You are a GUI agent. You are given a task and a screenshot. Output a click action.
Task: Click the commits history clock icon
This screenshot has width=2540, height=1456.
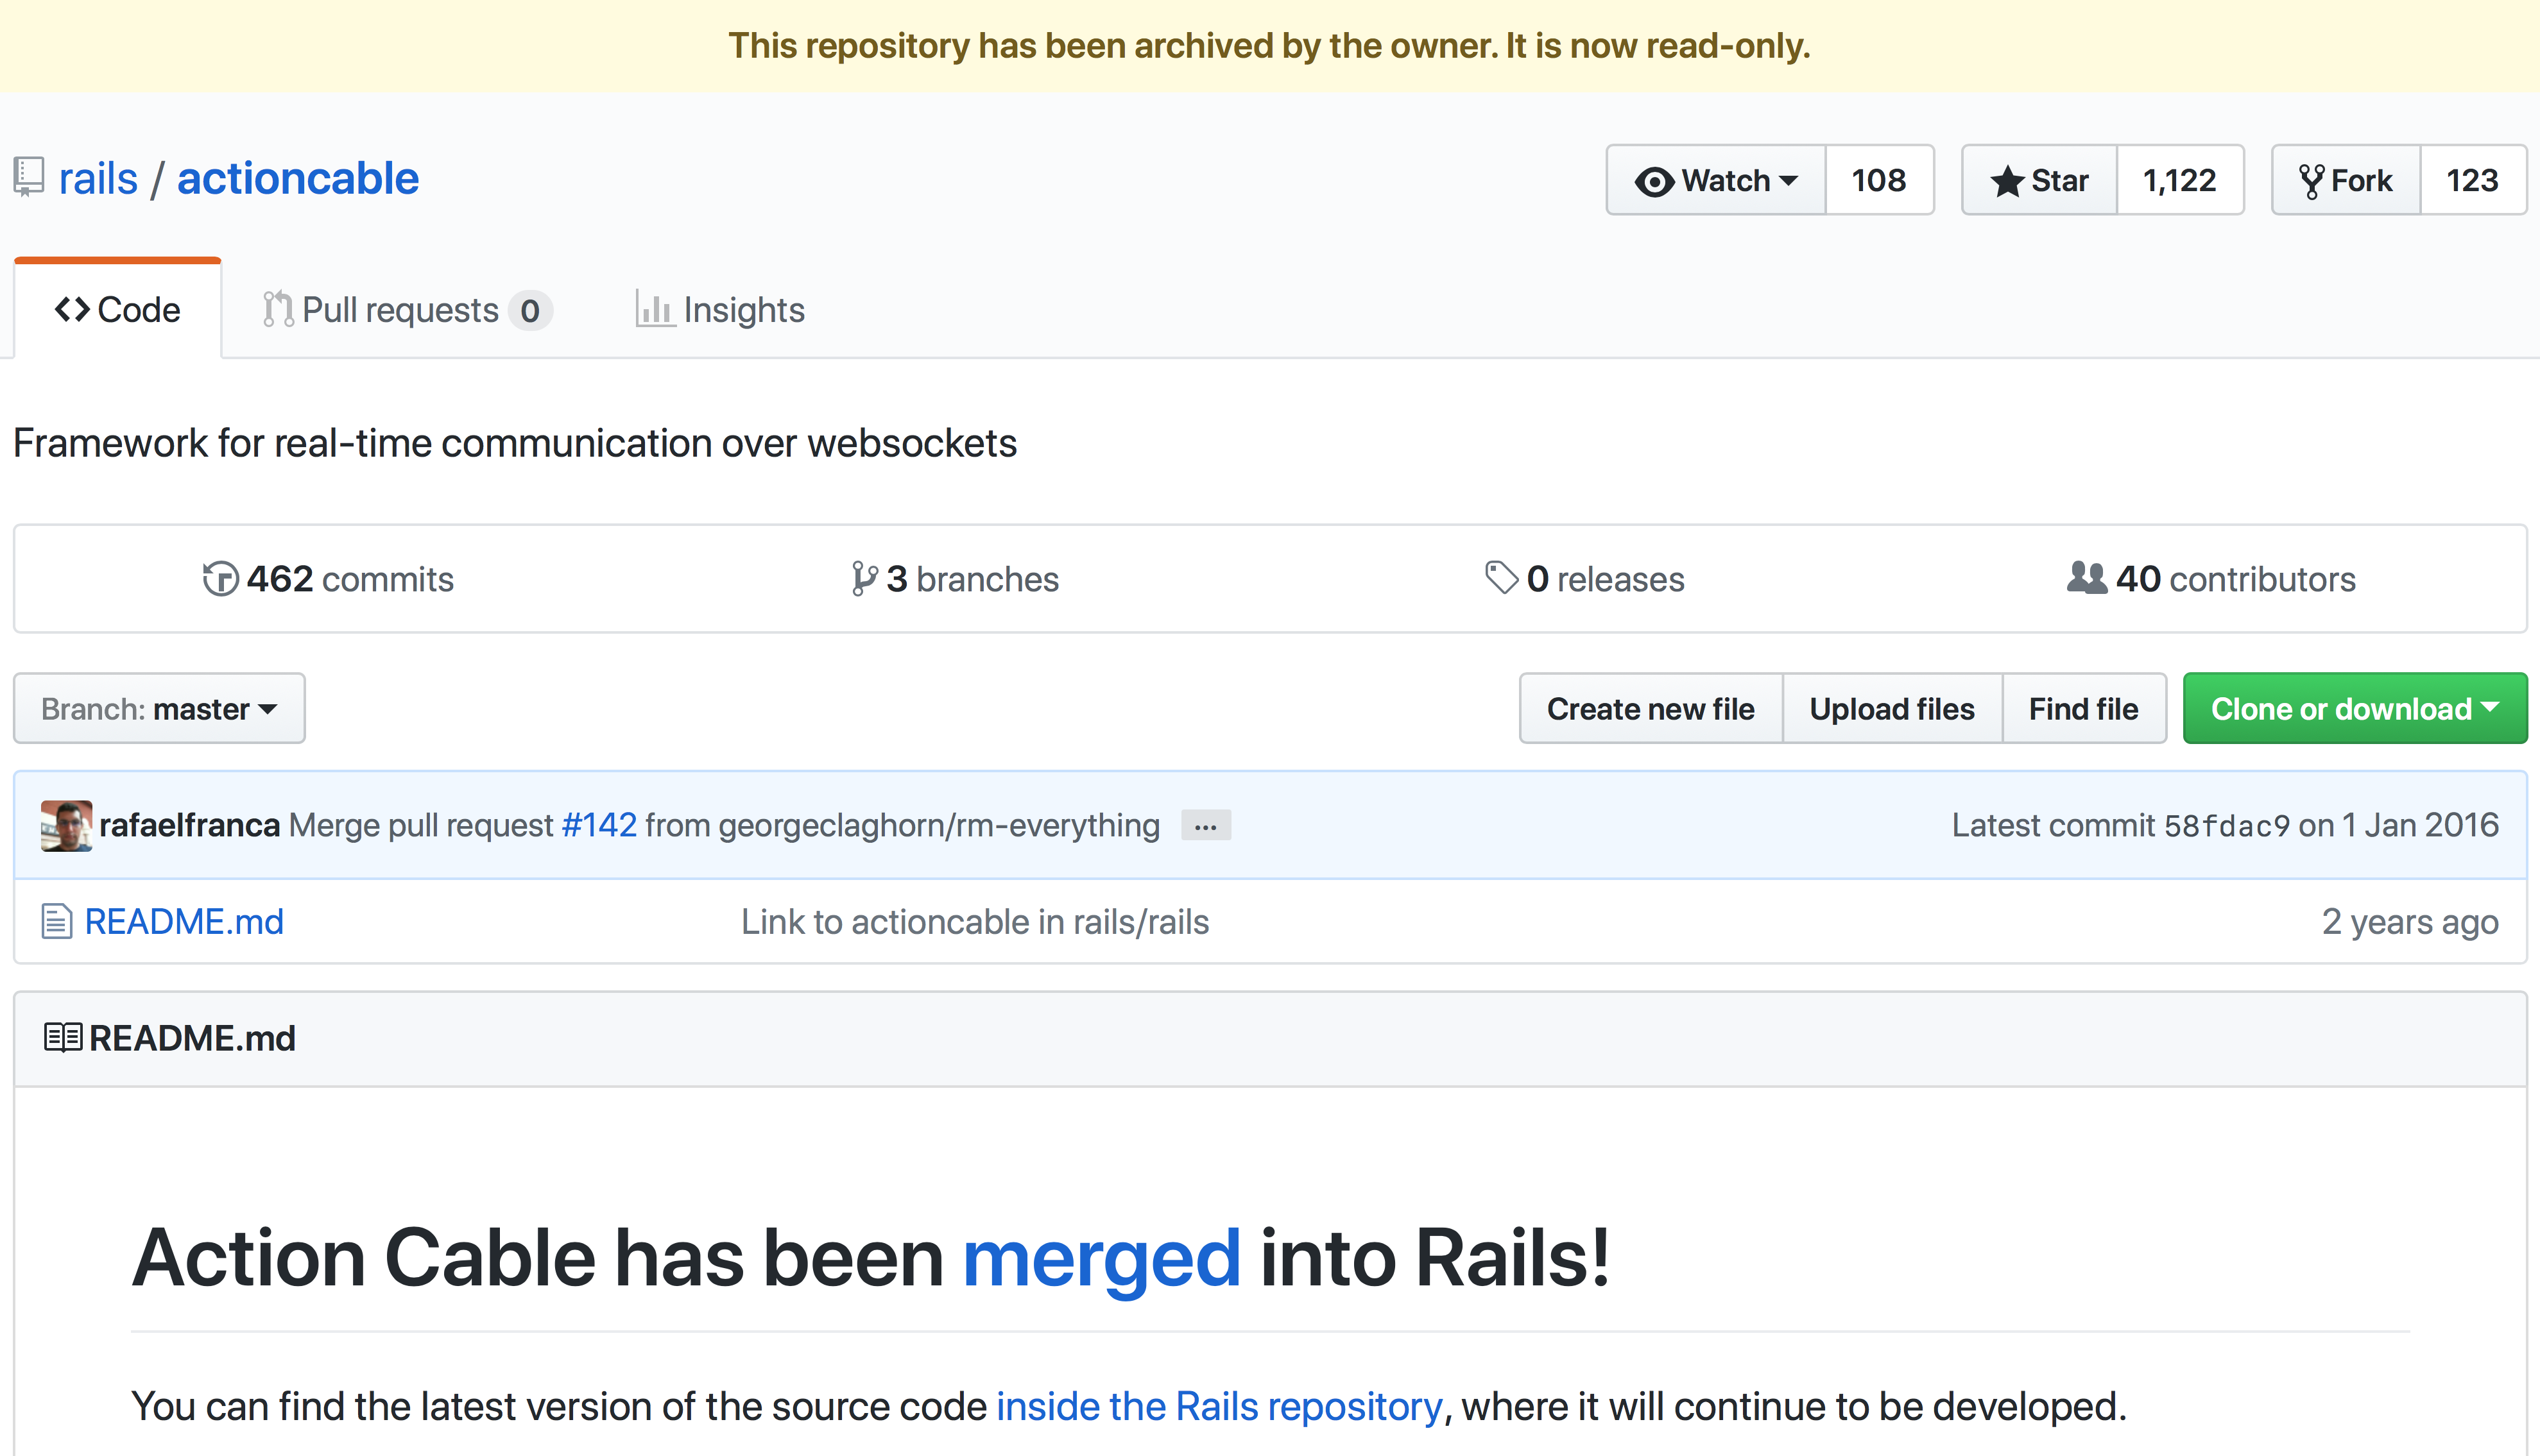point(220,579)
